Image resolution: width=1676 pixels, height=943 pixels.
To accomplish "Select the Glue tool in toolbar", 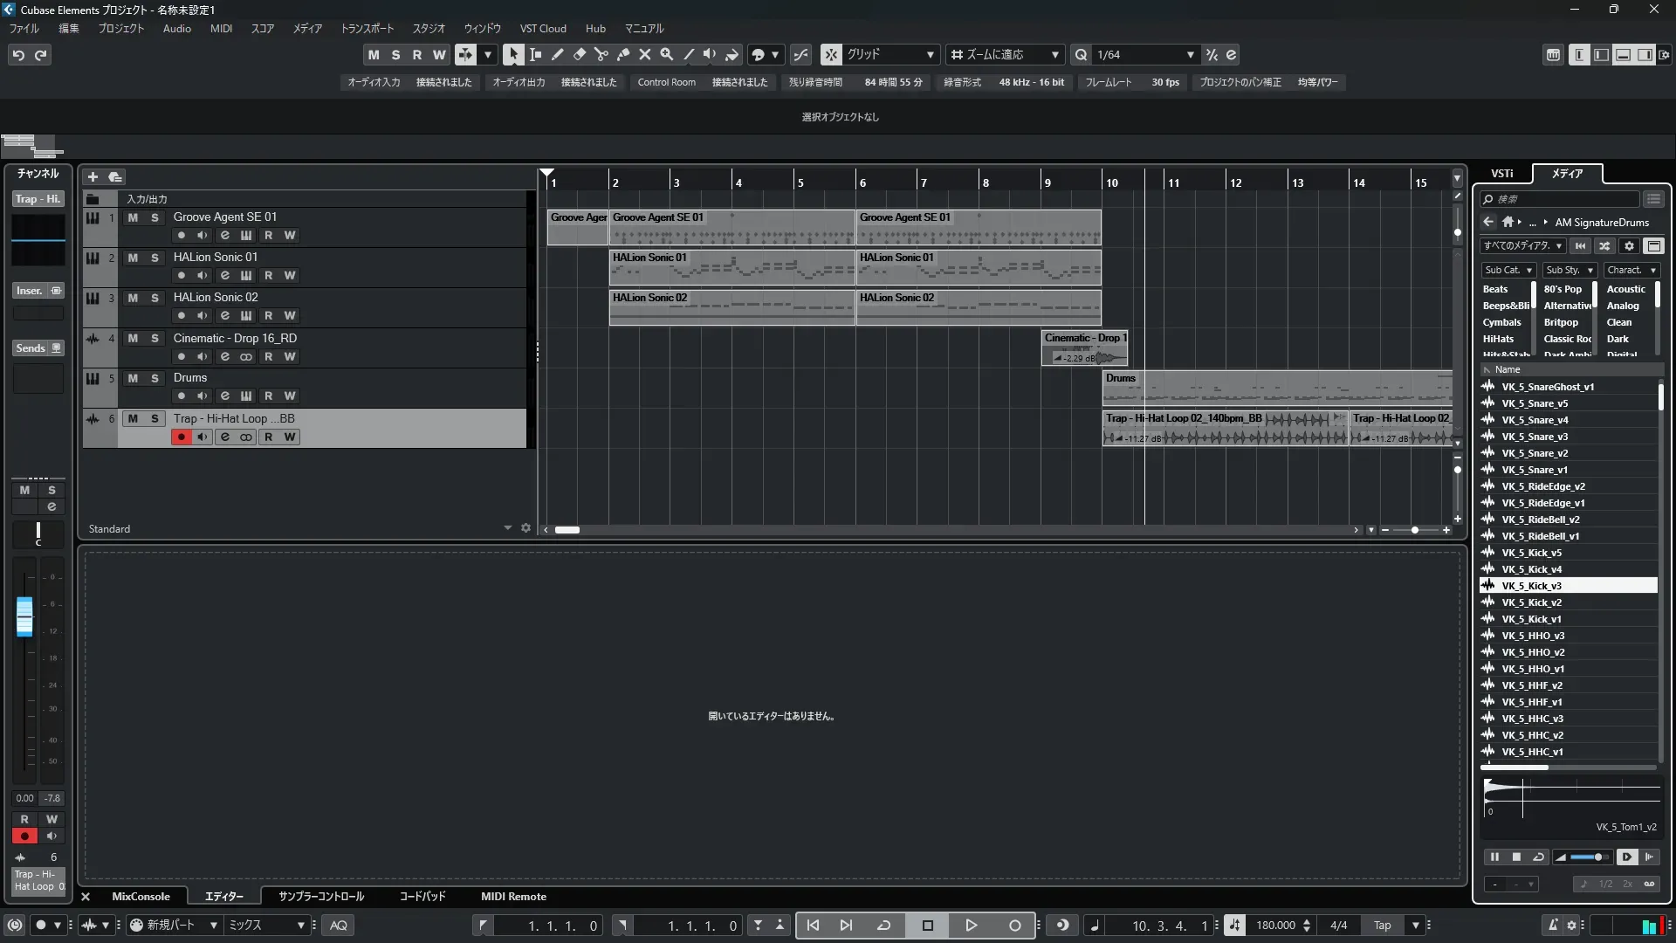I will point(623,54).
